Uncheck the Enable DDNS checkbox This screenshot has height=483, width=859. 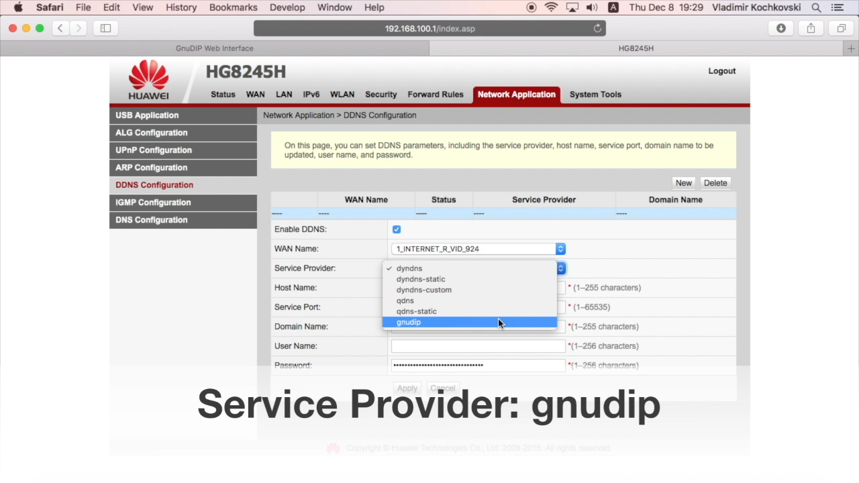pos(397,229)
